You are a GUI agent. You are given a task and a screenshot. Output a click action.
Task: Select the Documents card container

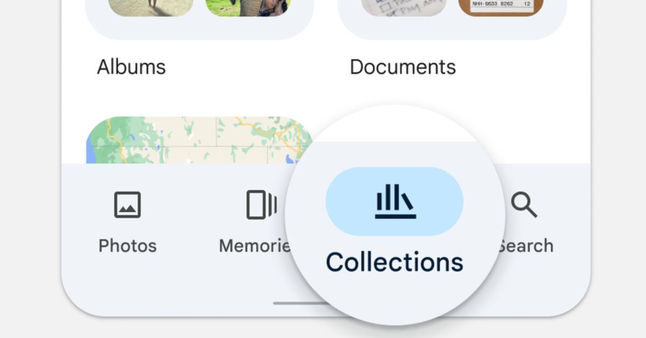tap(452, 19)
